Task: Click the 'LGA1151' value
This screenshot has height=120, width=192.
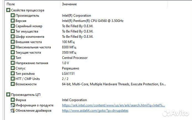Action: pos(68,74)
